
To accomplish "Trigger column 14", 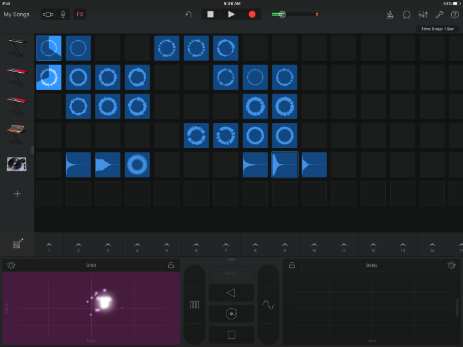I will tap(432, 247).
